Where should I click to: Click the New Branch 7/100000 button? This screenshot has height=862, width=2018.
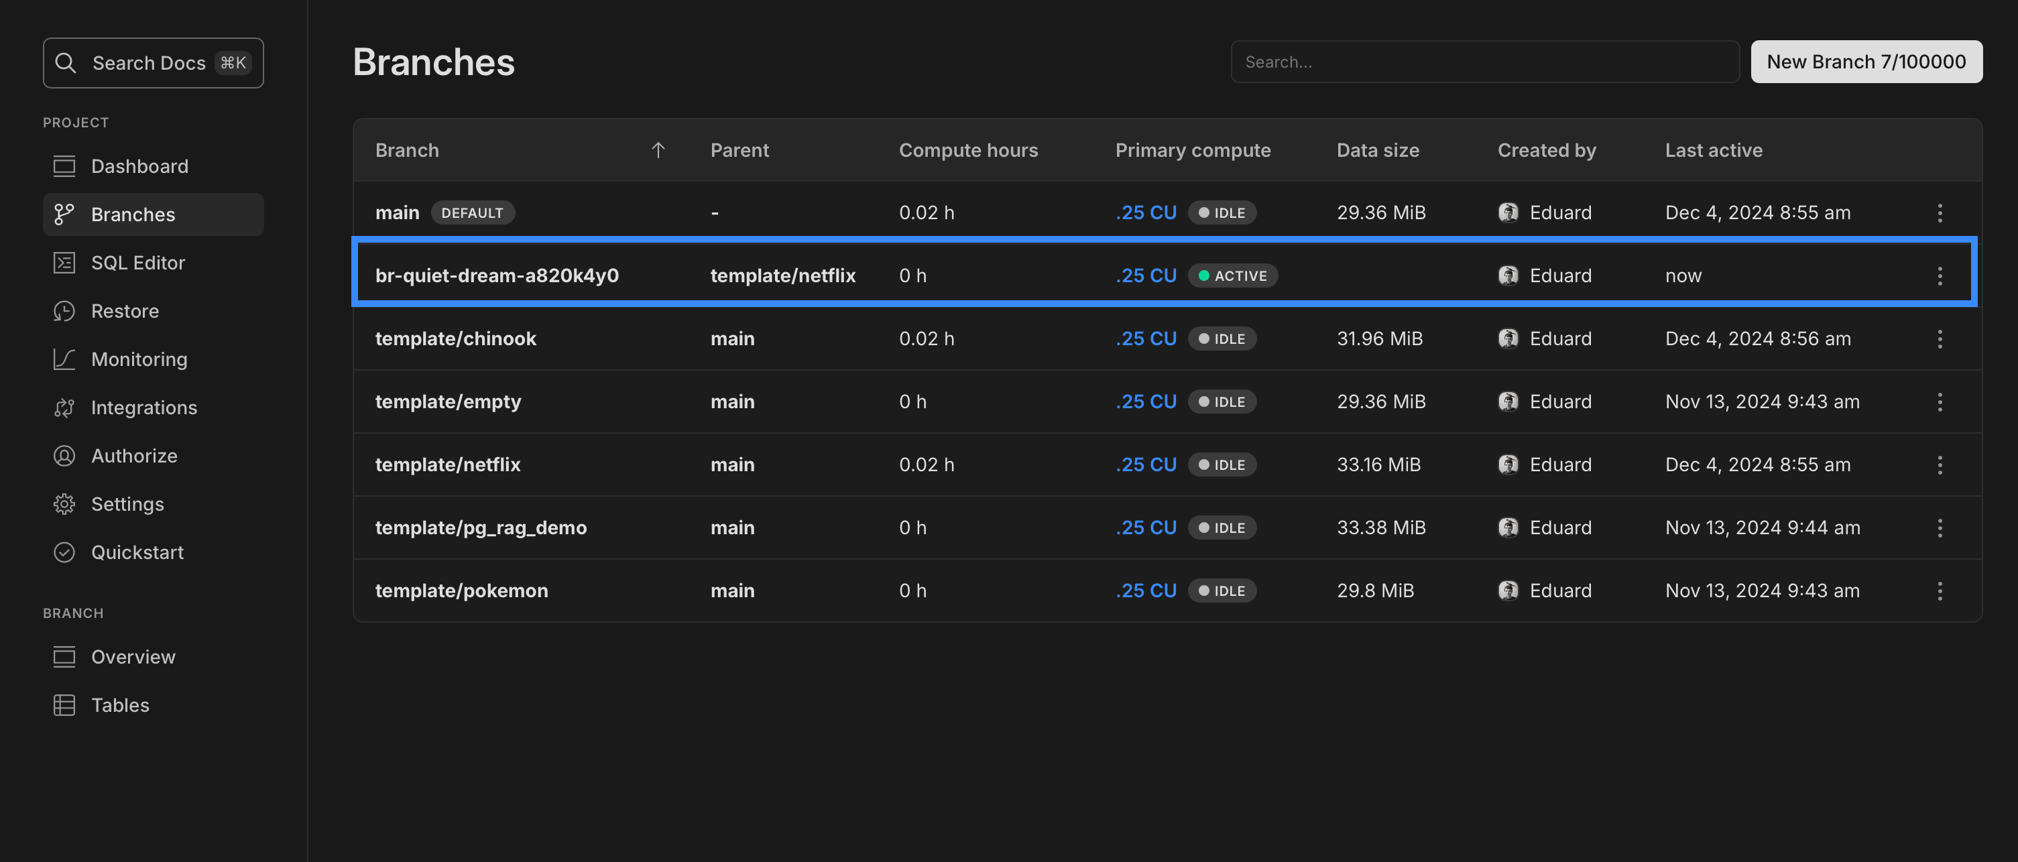pos(1866,62)
